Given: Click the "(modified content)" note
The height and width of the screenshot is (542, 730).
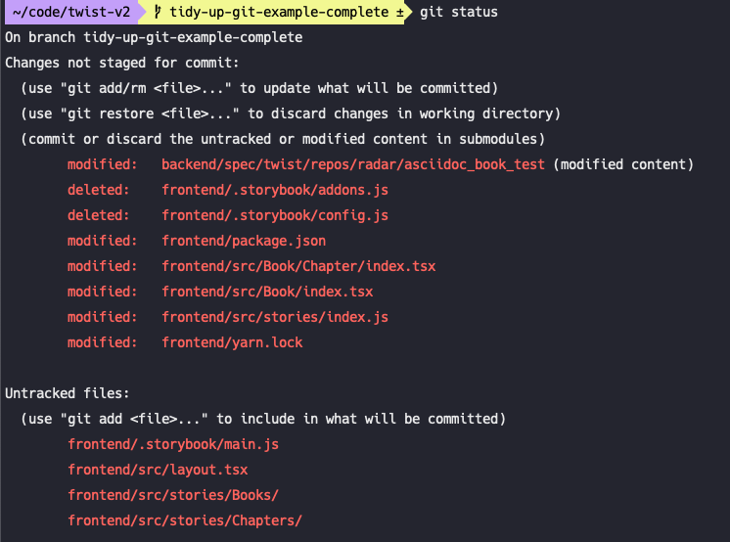Looking at the screenshot, I should [623, 164].
